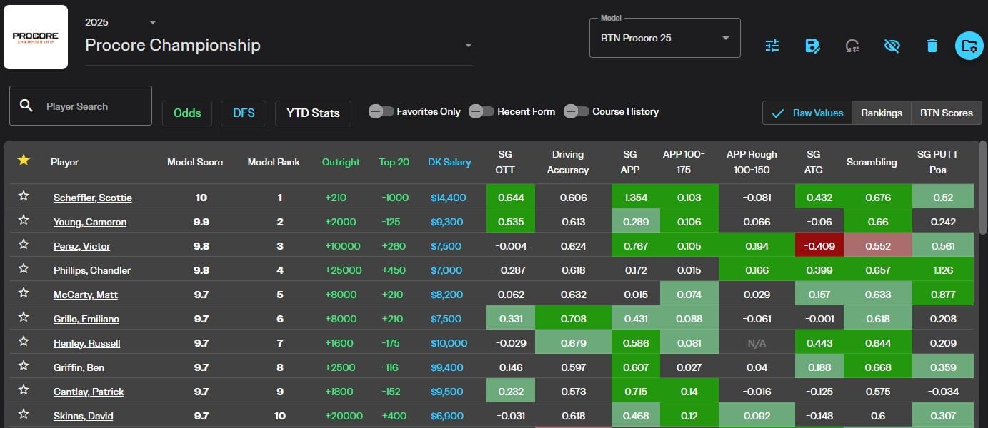Click the search magnifier icon
The image size is (988, 428).
coord(26,106)
